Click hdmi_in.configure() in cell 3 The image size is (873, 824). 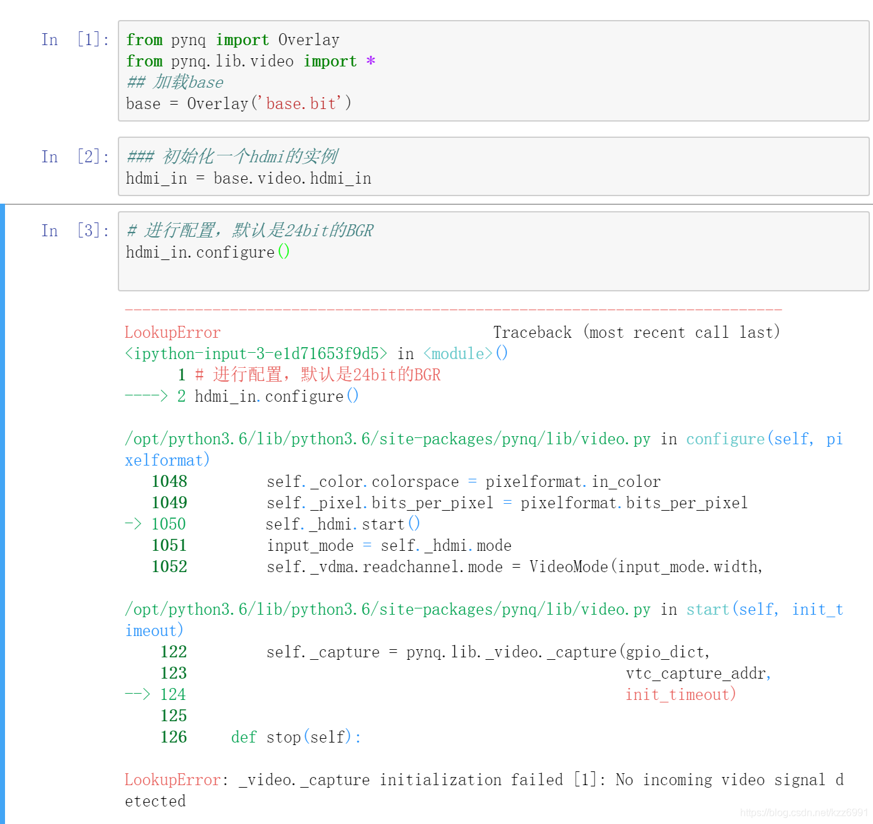pyautogui.click(x=207, y=252)
